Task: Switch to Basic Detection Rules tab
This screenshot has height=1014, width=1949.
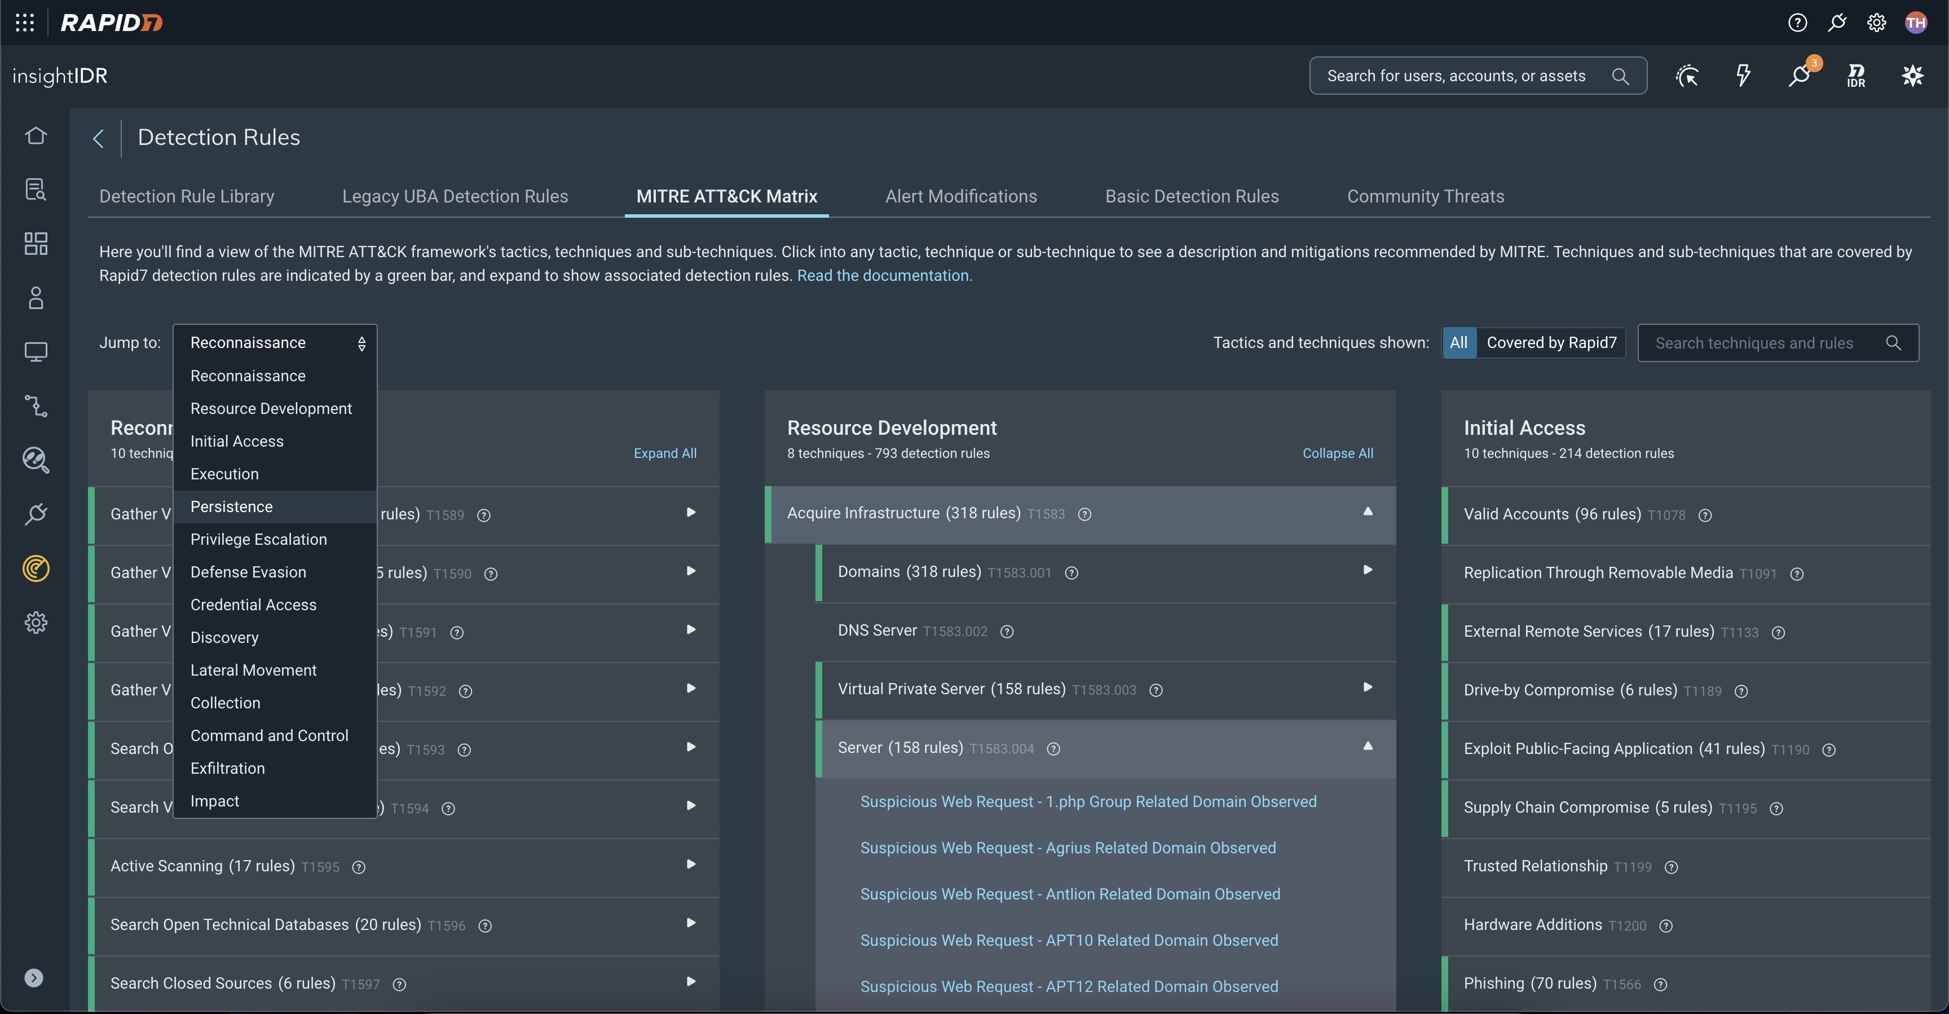Action: (x=1192, y=196)
